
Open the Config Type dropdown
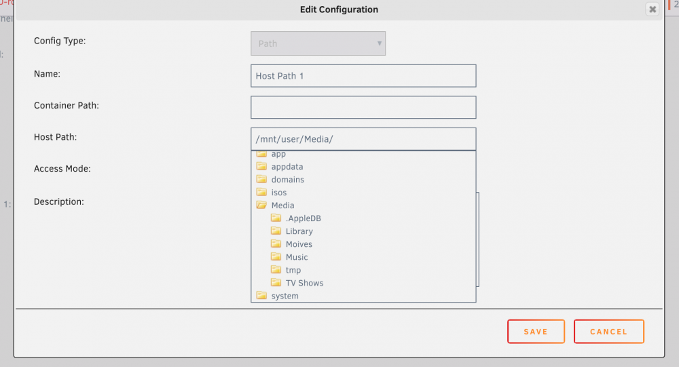click(x=318, y=43)
